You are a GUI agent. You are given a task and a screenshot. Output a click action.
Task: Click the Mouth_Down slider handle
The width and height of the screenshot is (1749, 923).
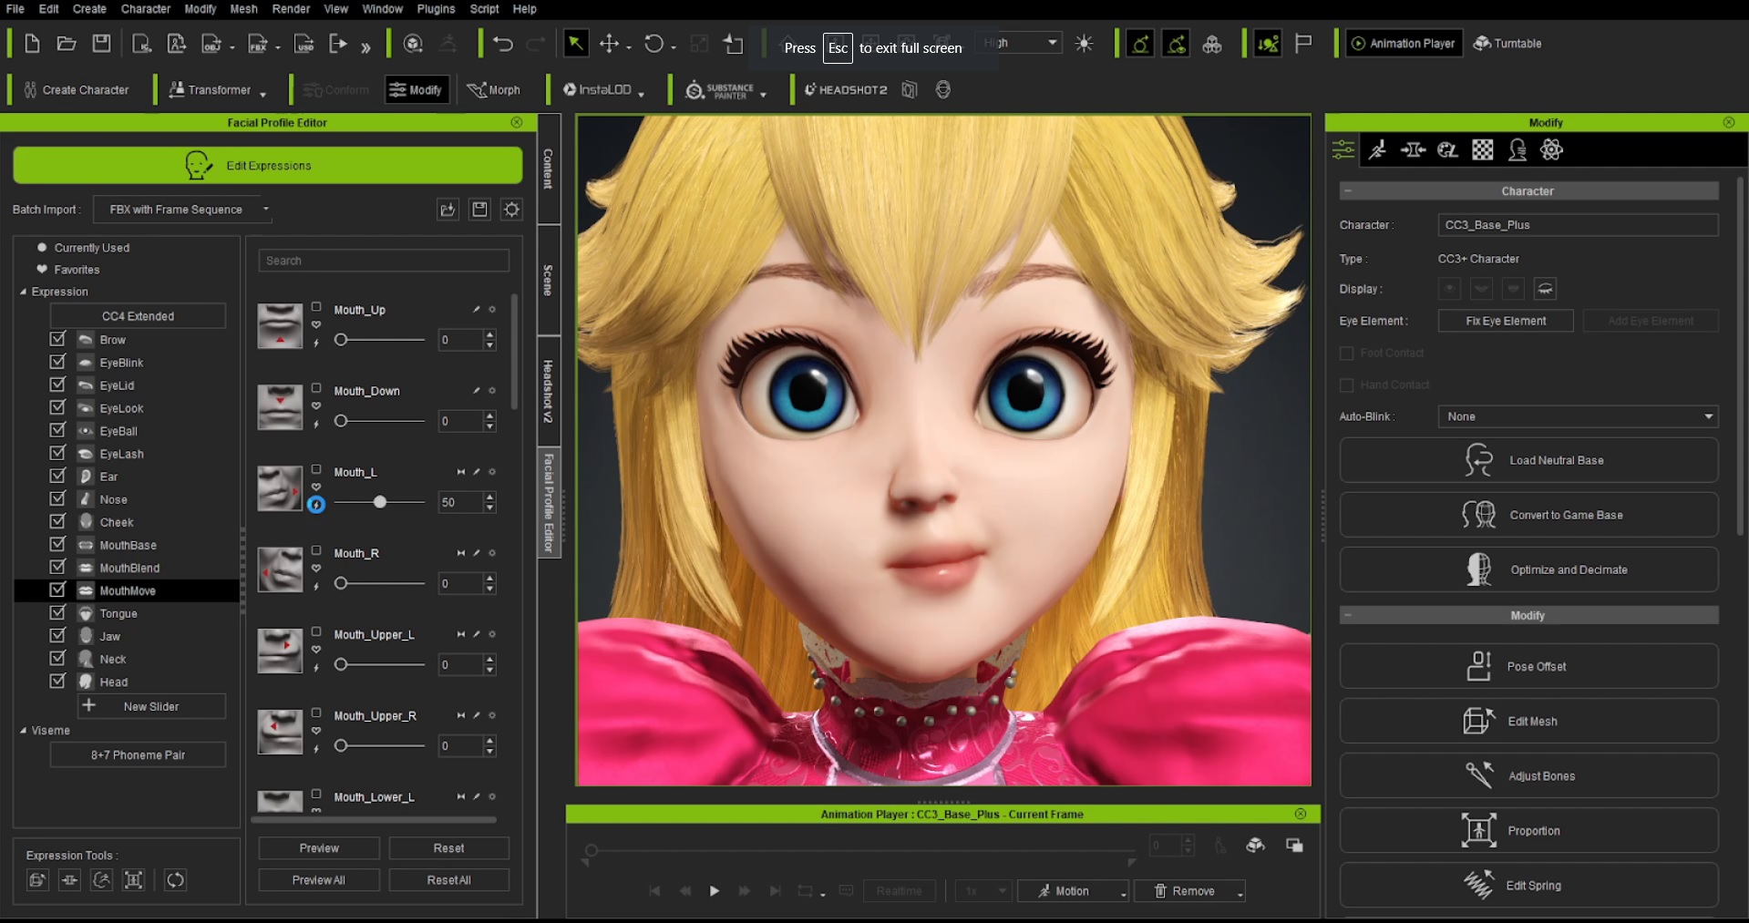pos(341,421)
